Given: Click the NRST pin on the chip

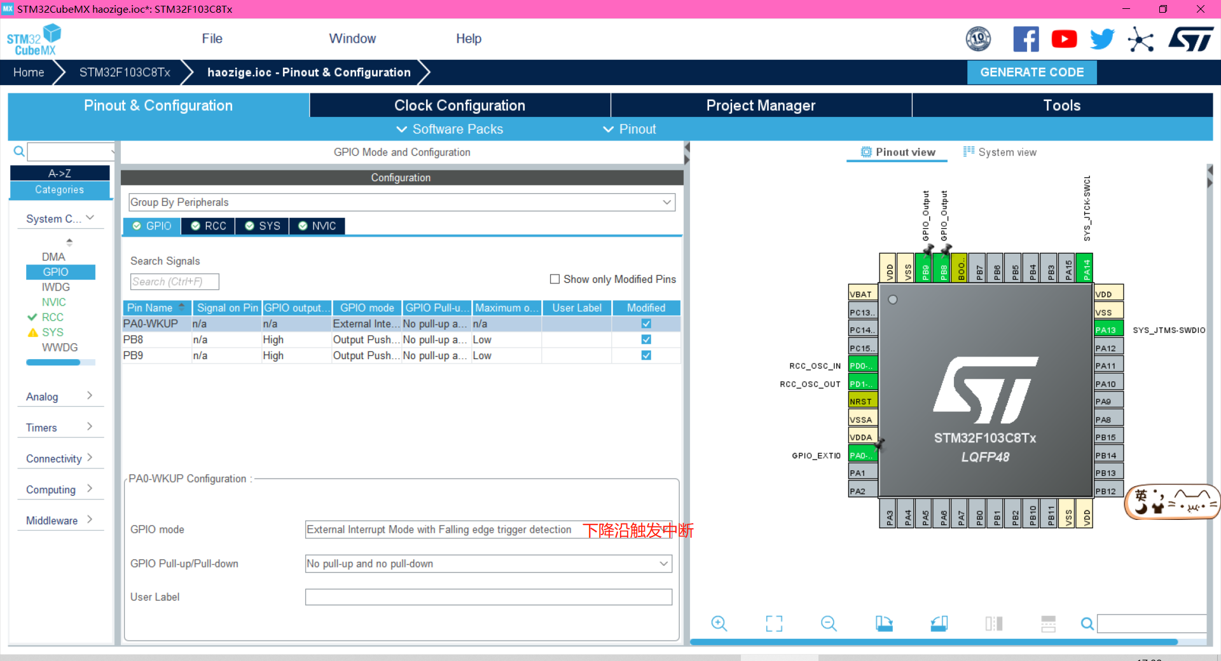Looking at the screenshot, I should pyautogui.click(x=863, y=401).
